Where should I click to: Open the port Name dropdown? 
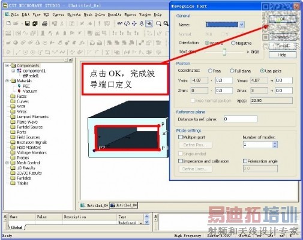[x=242, y=25]
